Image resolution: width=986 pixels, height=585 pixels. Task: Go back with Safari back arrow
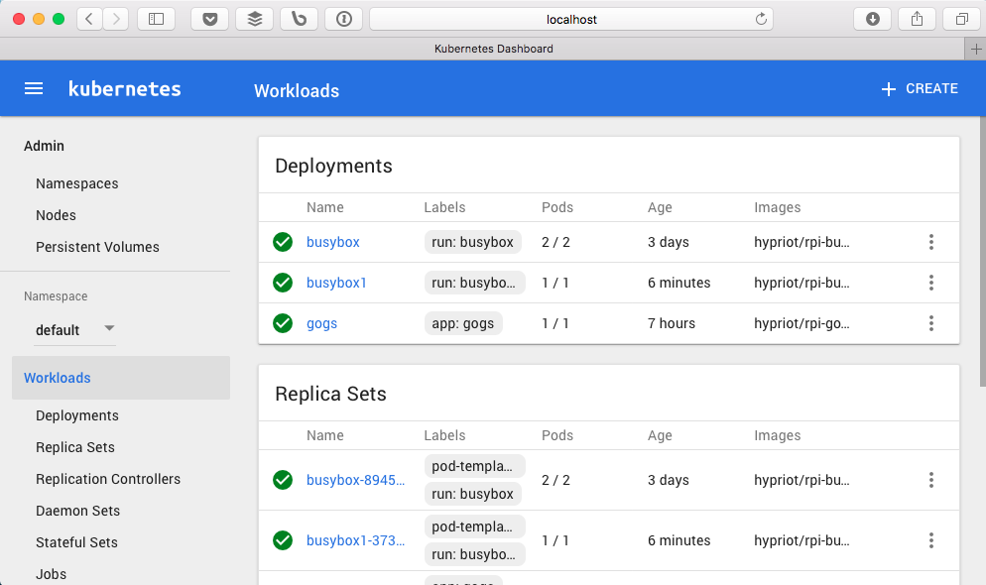[x=89, y=19]
